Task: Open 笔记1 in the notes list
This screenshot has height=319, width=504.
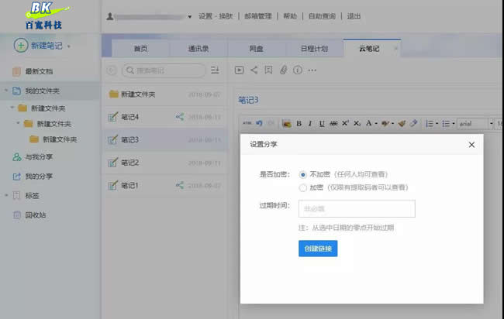Action: tap(164, 186)
